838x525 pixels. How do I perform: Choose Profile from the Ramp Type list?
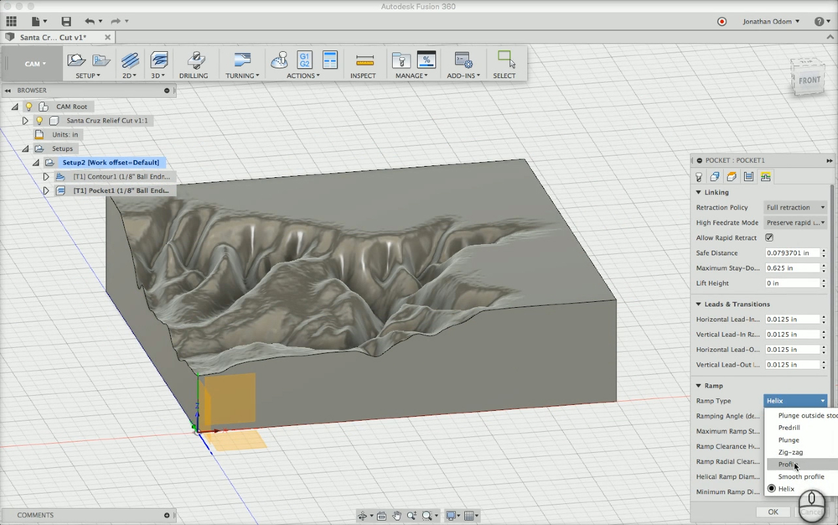tap(787, 464)
